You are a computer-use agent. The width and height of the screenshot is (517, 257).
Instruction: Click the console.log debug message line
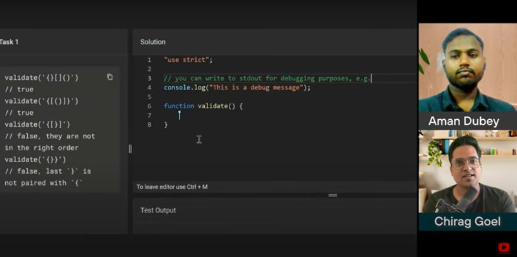(237, 88)
